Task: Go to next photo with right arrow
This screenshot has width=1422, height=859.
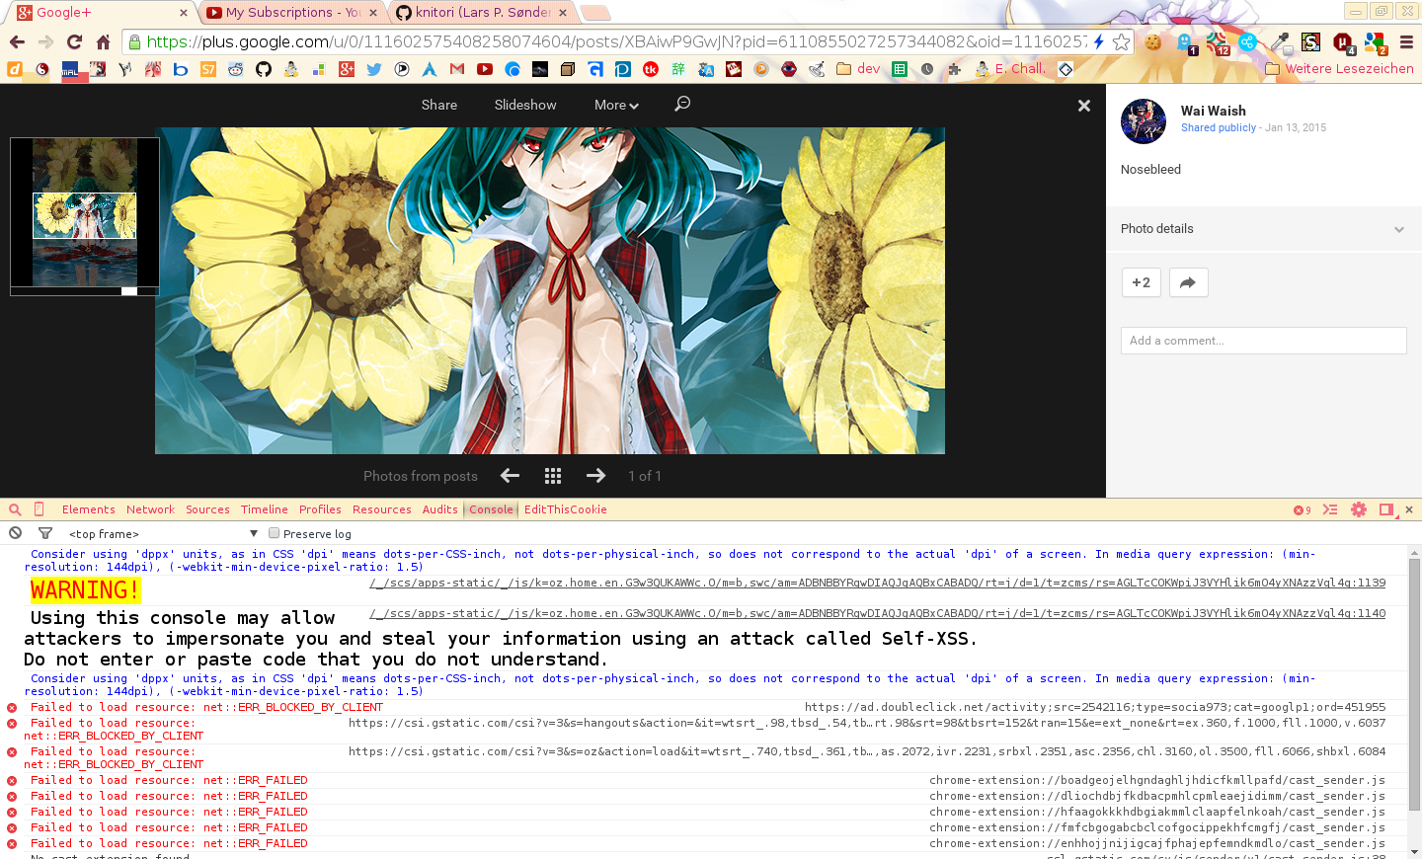Action: [595, 476]
